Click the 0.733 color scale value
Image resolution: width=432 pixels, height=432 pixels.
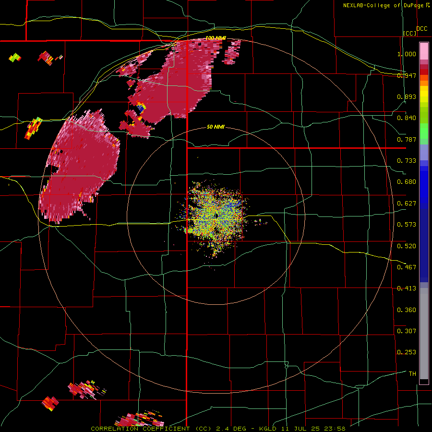(x=407, y=161)
